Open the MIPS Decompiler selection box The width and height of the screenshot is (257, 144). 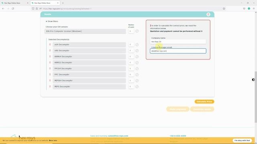click(89, 87)
